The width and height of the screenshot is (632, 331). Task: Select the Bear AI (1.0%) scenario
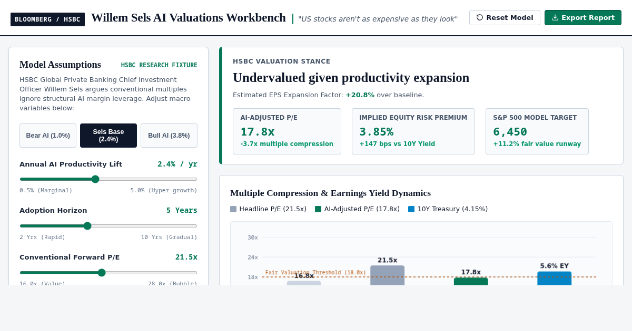[48, 136]
